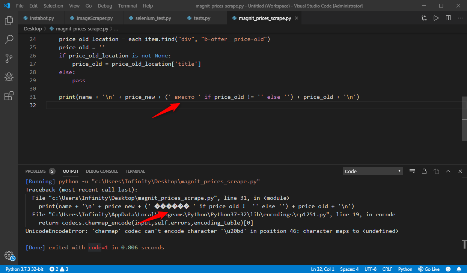Open the Edit menu
This screenshot has width=467, height=273.
pyautogui.click(x=33, y=6)
